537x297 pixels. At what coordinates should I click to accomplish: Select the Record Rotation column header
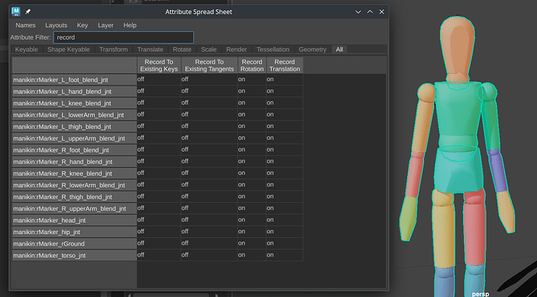(x=251, y=65)
